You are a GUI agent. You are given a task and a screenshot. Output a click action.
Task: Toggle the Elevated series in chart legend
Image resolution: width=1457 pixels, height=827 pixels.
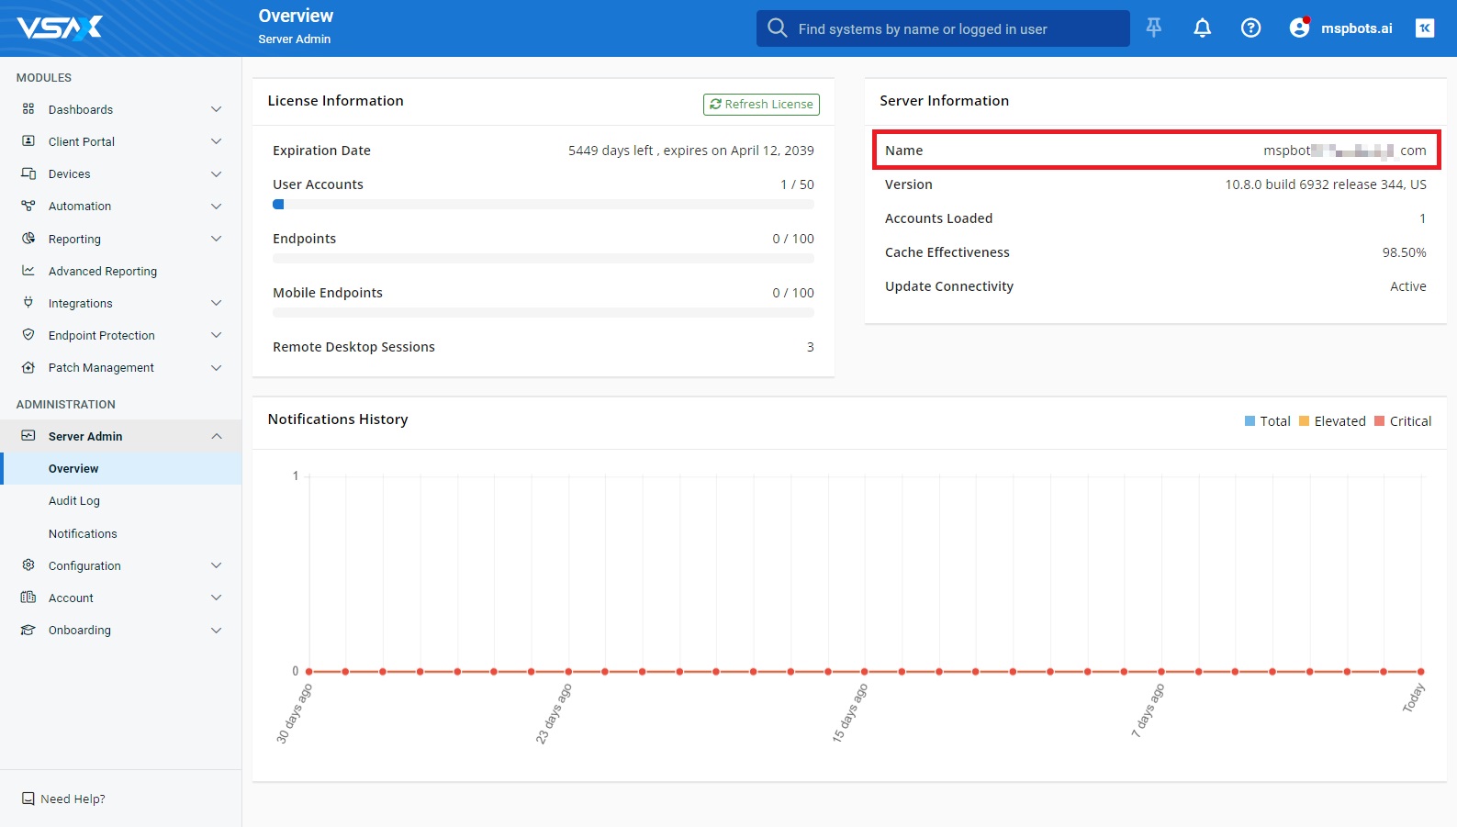click(x=1332, y=421)
